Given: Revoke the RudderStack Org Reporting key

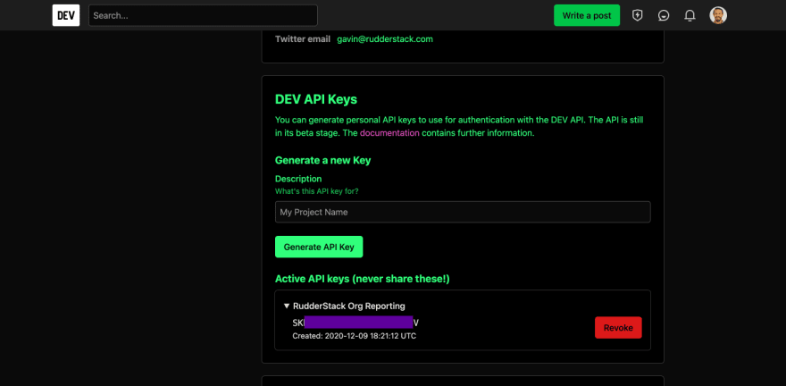Looking at the screenshot, I should click(618, 328).
